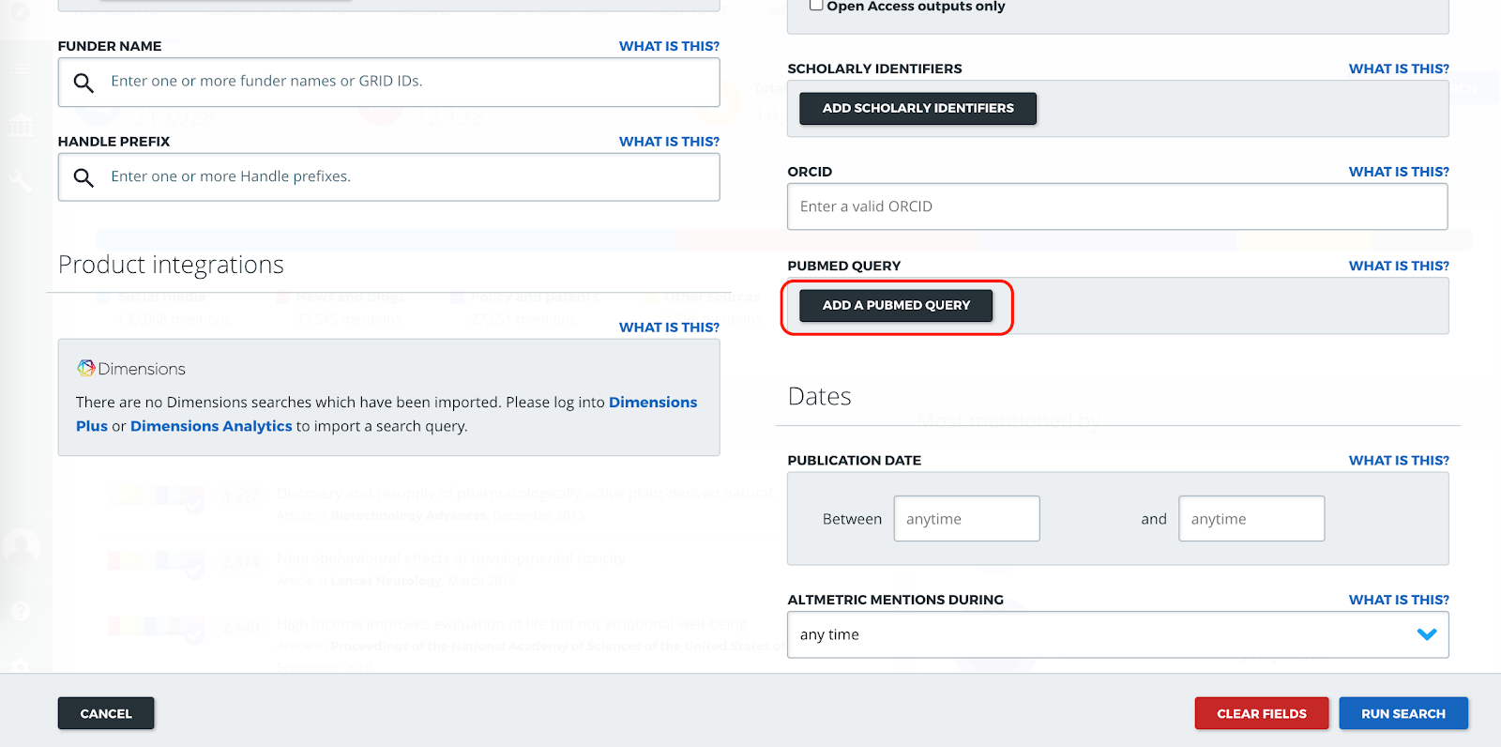Open the faded help question-mark sidebar icon
Viewport: 1501px width, 747px height.
pyautogui.click(x=21, y=611)
